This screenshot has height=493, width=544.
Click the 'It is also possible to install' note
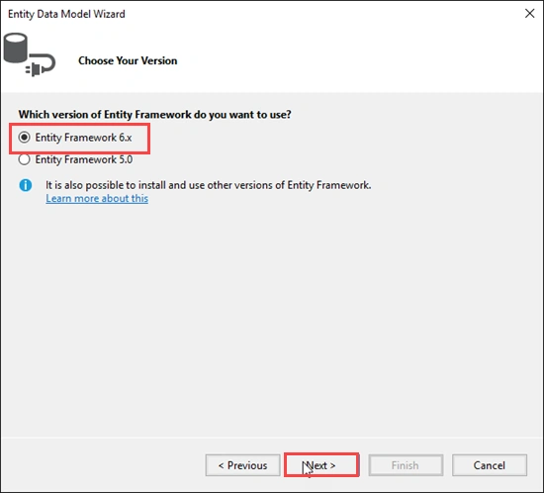[208, 185]
